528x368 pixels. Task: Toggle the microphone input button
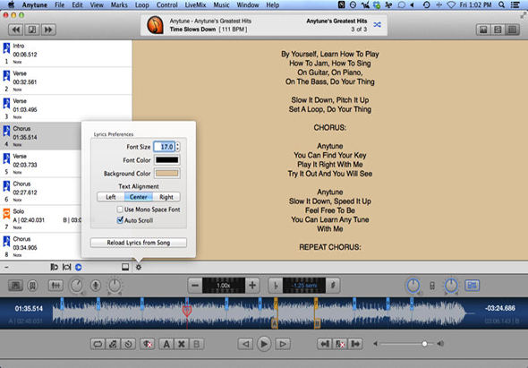pyautogui.click(x=96, y=286)
